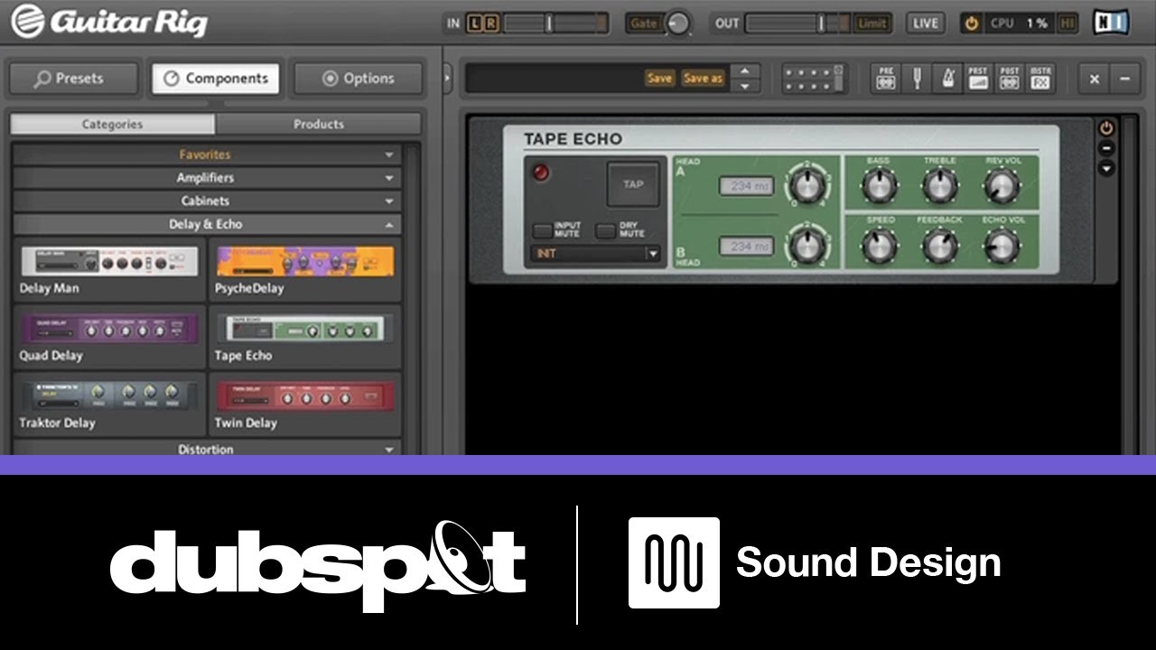The width and height of the screenshot is (1156, 650).
Task: Hit the TAP tempo button
Action: coord(633,184)
